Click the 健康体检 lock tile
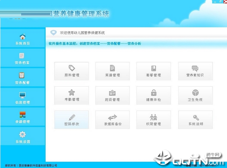The height and width of the screenshot is (168, 227). [x=154, y=95]
